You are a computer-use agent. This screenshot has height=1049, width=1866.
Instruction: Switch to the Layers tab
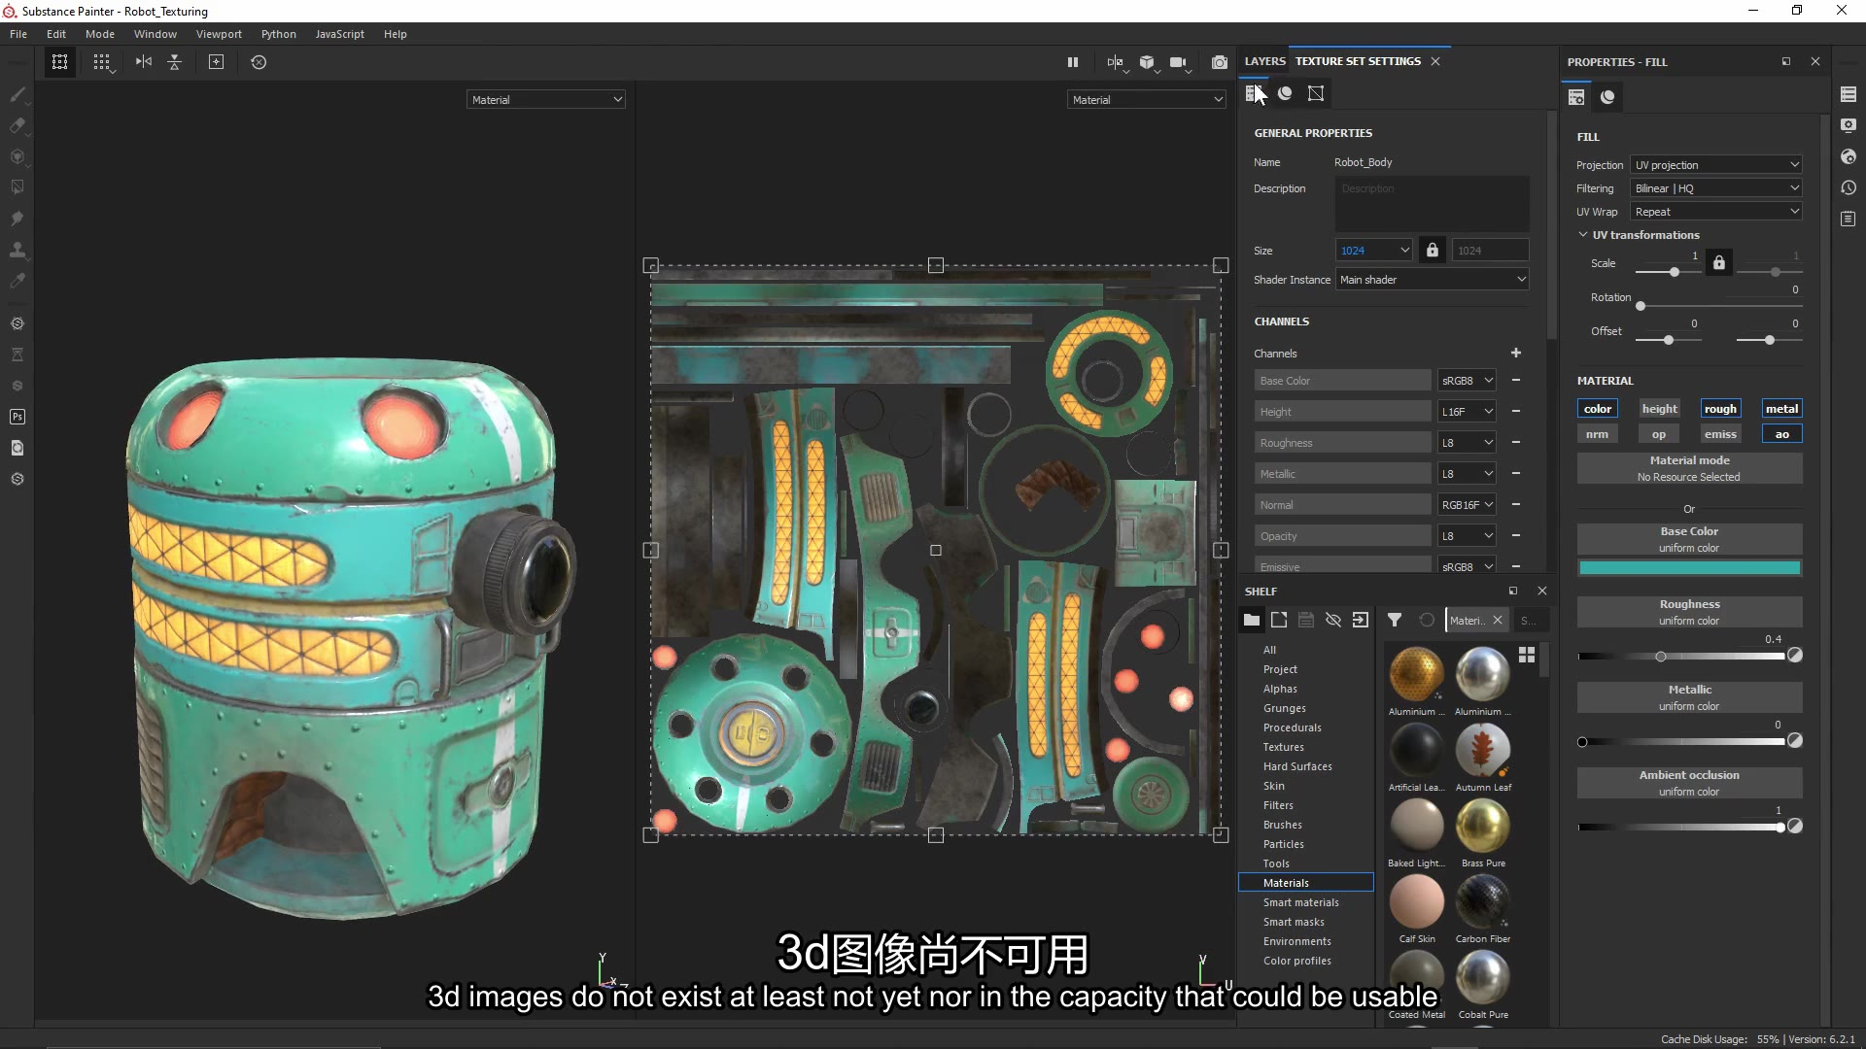(x=1264, y=61)
